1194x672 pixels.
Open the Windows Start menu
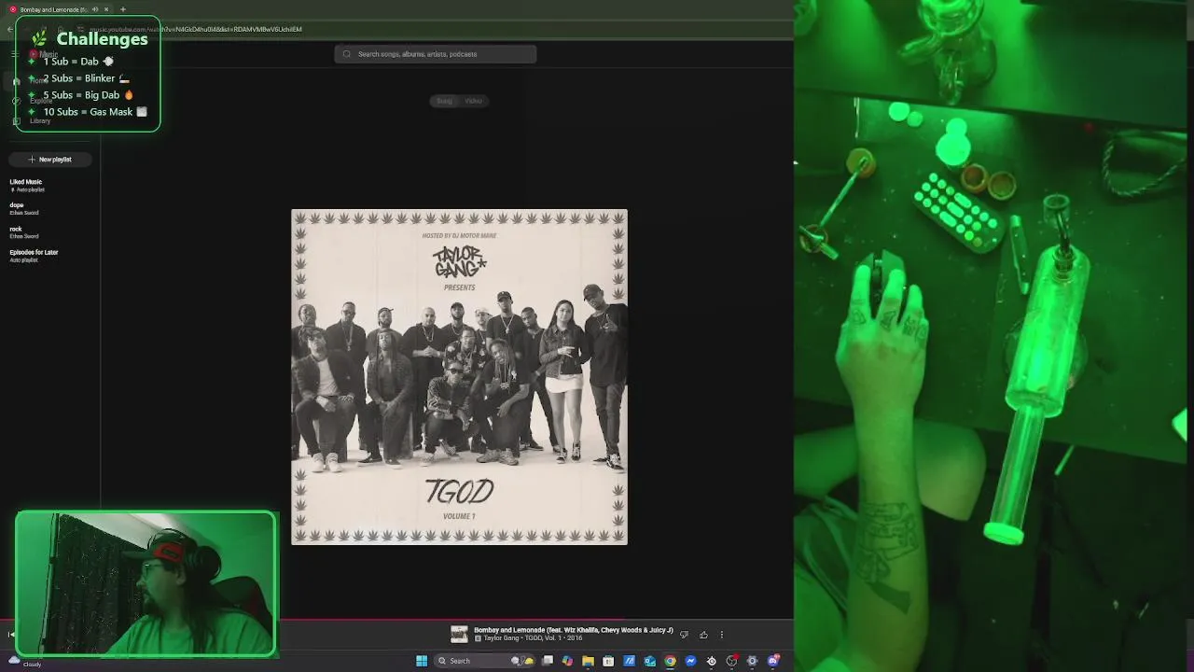coord(422,661)
